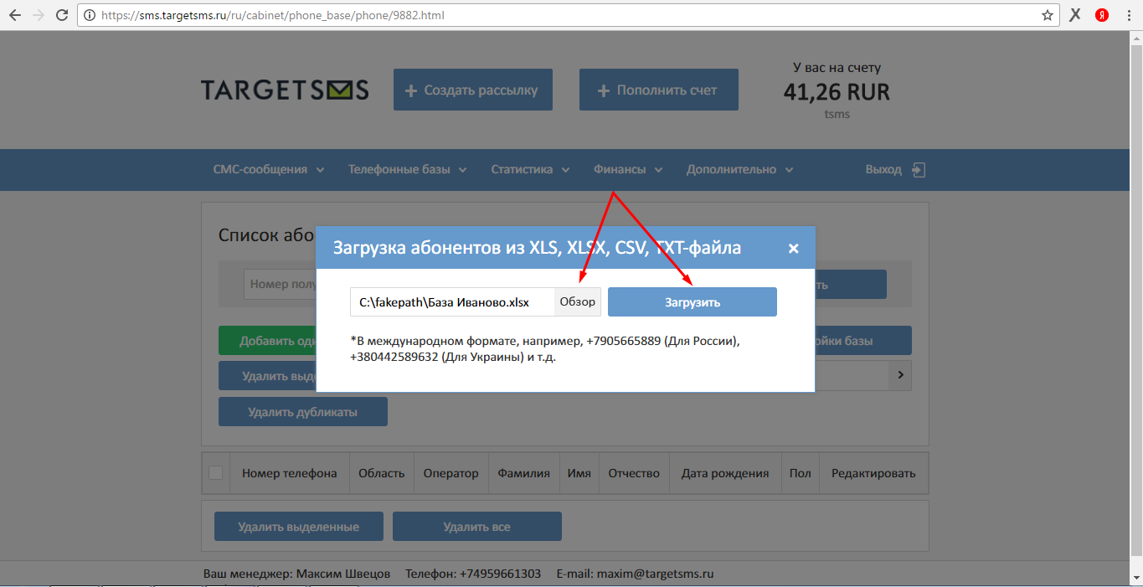The height and width of the screenshot is (587, 1143).
Task: Click the Отчество column header
Action: (635, 473)
